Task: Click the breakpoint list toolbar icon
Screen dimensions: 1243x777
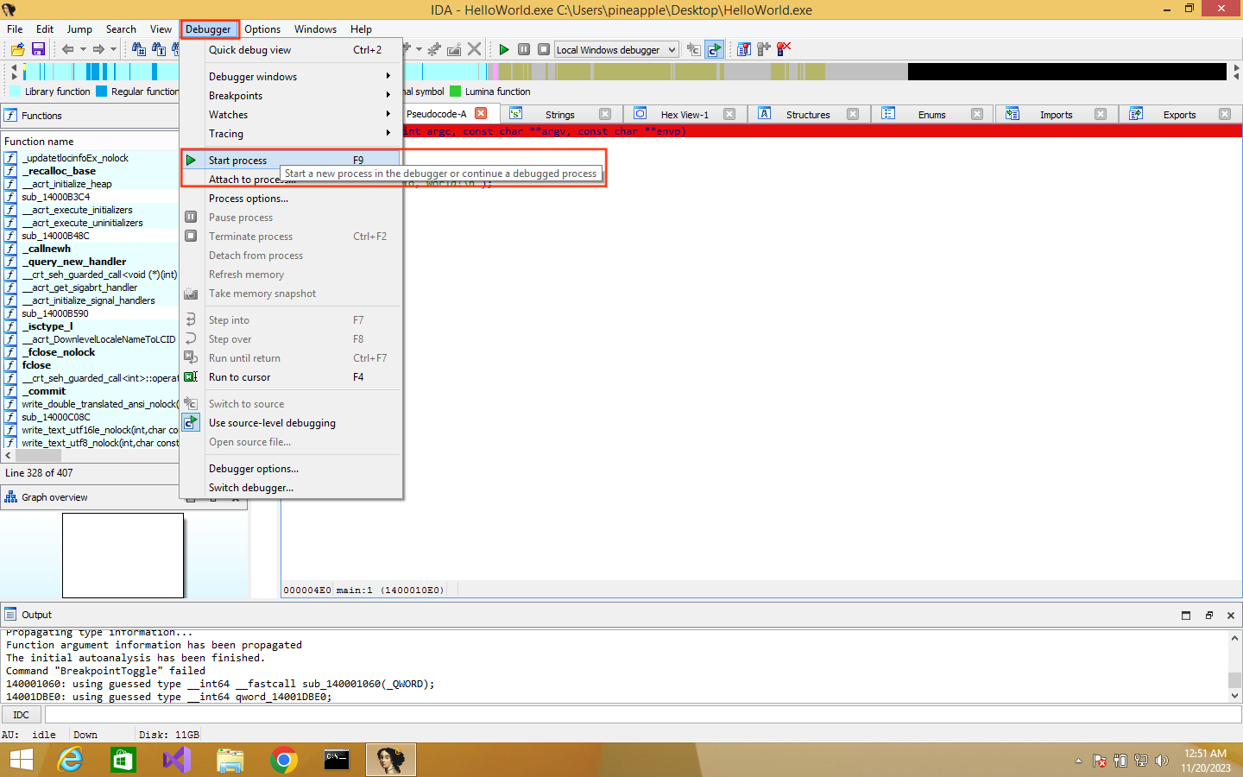Action: pos(744,49)
